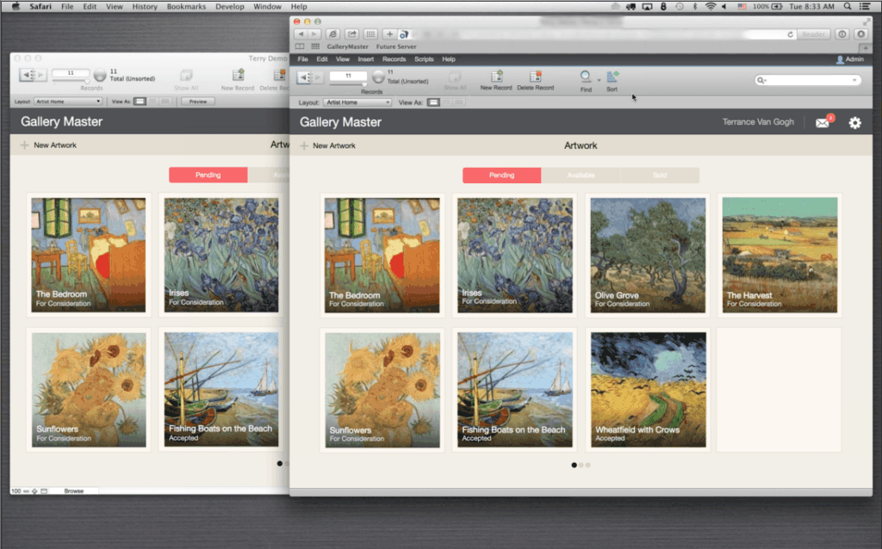
Task: Click the Safari forward navigation arrow
Action: coord(314,34)
